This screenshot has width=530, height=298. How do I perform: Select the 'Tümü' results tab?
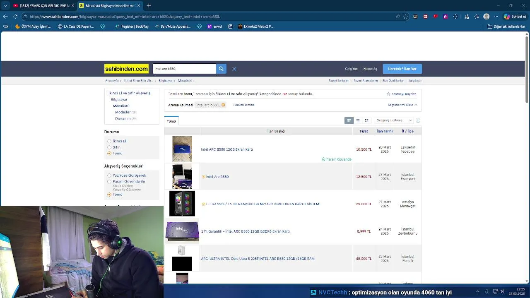click(171, 121)
